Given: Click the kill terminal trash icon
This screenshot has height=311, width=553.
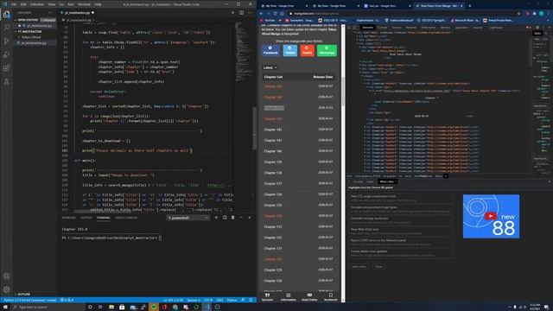Looking at the screenshot, I should (232, 218).
